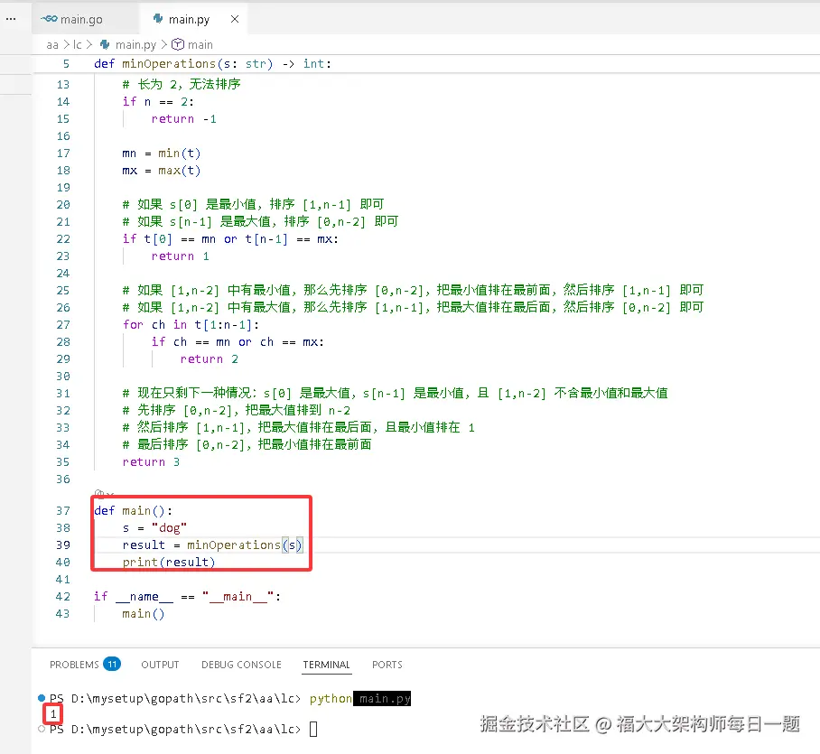820x754 pixels.
Task: Click comment '# 最后排序 [0,n-2]' line
Action: (247, 445)
